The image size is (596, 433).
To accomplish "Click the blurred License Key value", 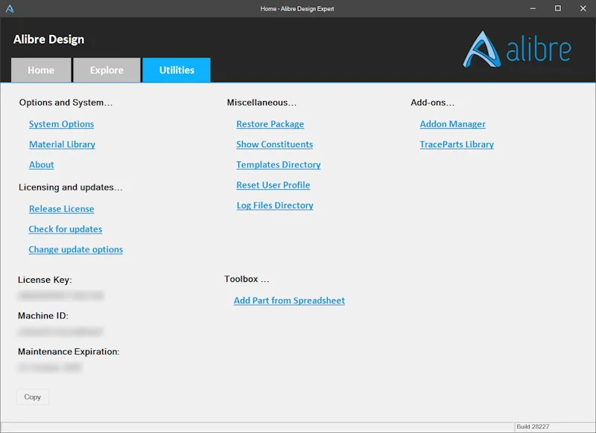I will 61,295.
